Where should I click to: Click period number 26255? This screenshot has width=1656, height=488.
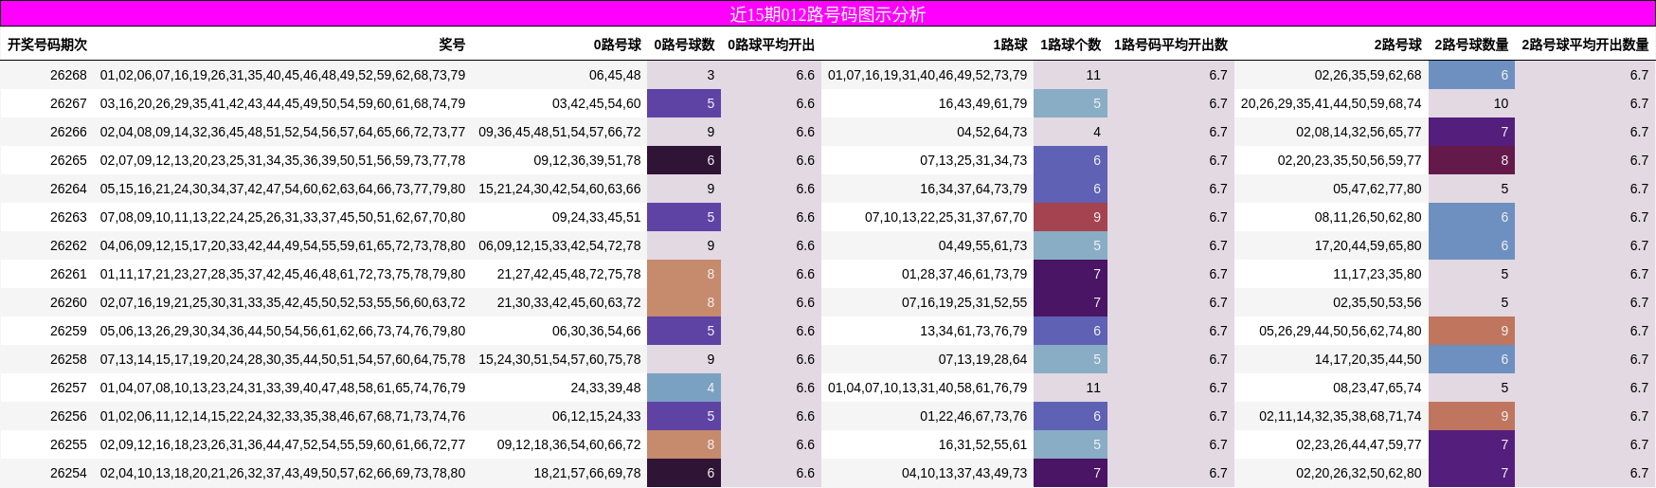(x=68, y=444)
